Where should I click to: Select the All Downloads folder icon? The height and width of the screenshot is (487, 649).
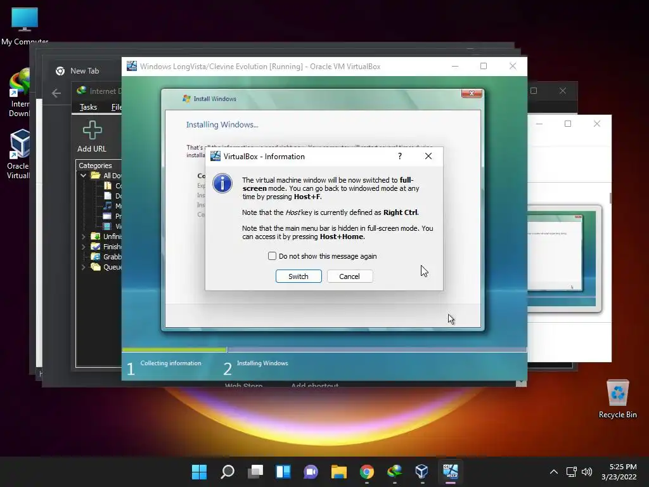(x=96, y=176)
